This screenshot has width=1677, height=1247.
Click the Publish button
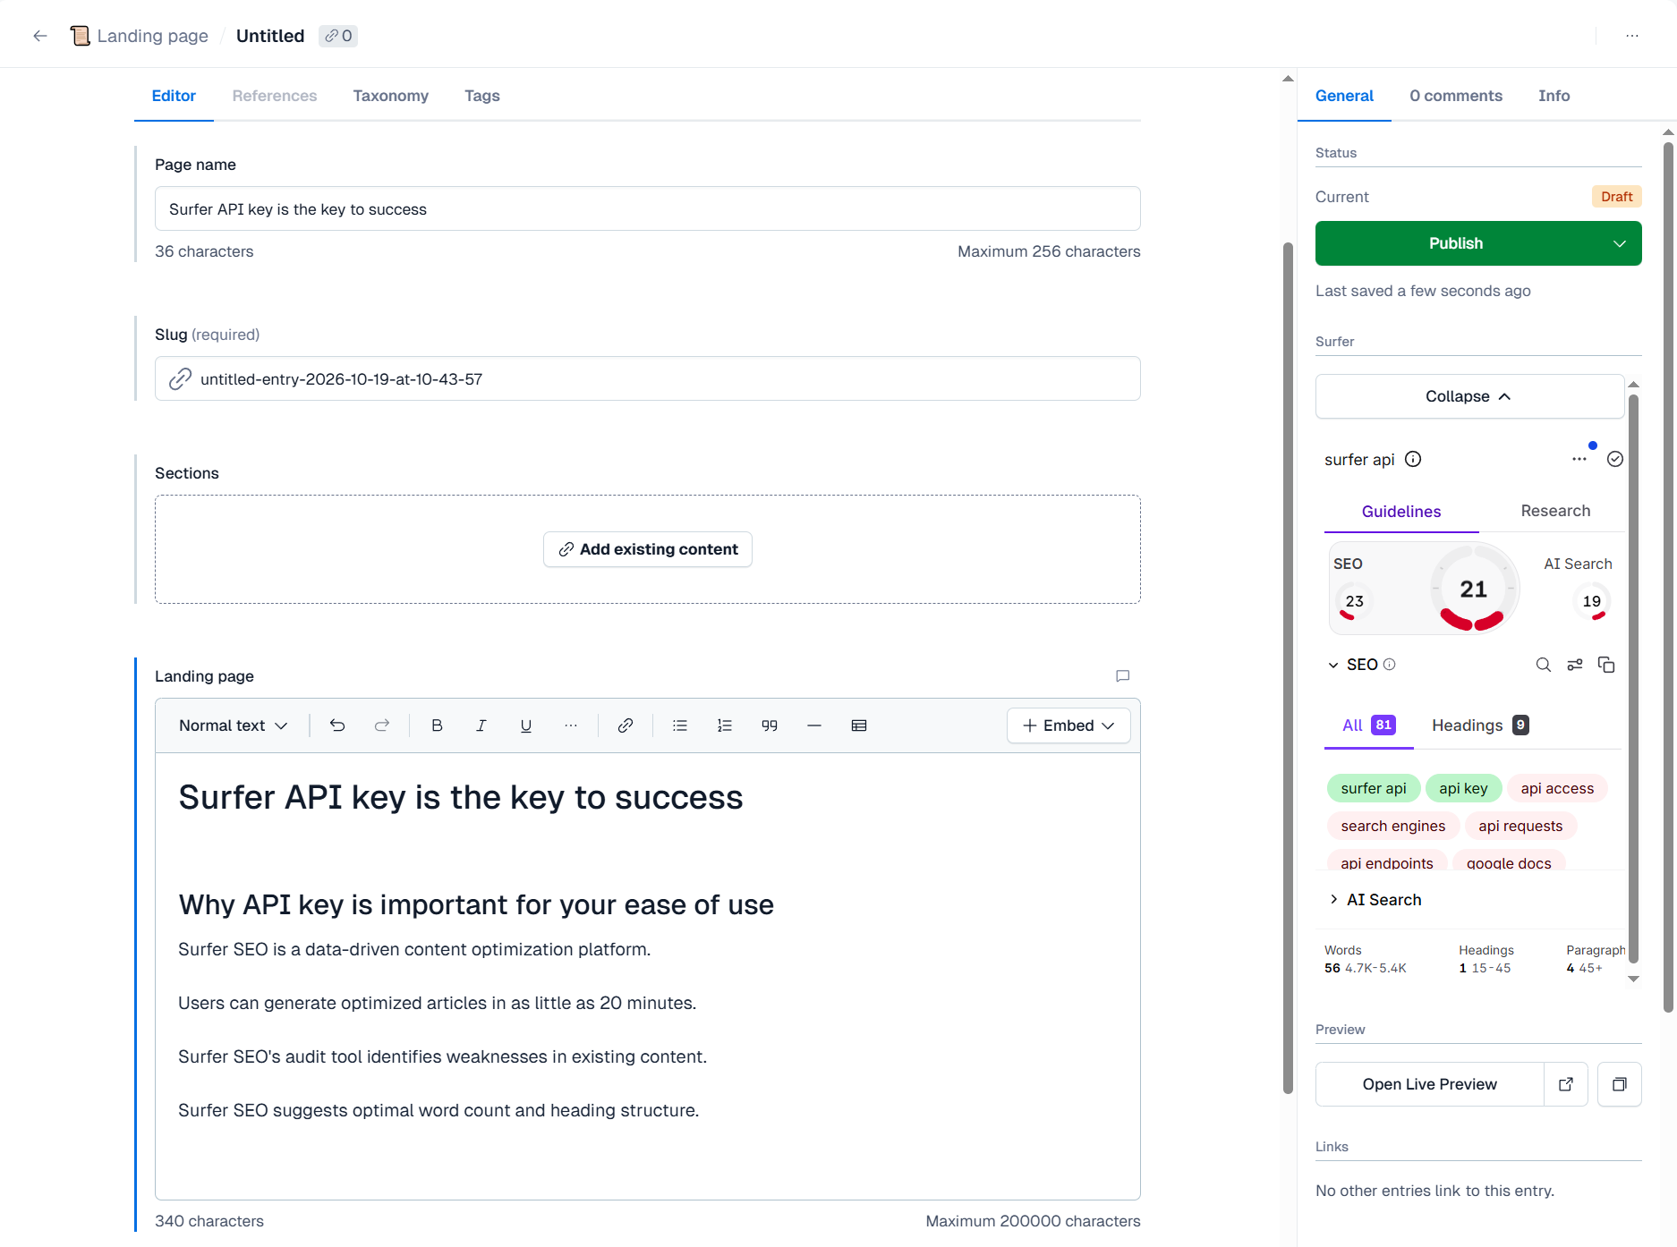coord(1456,243)
